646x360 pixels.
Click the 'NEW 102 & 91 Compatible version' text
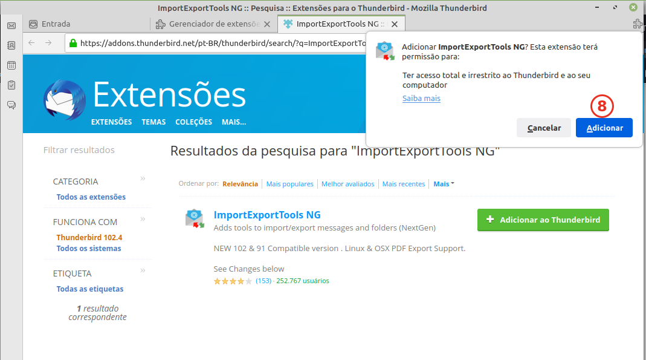click(340, 248)
